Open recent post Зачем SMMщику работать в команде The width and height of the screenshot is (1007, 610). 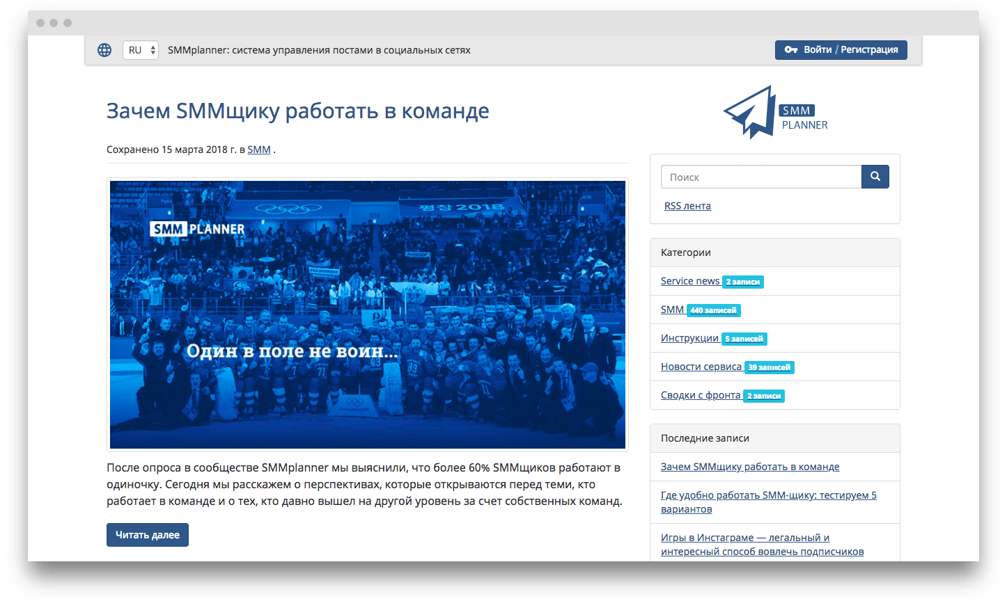(750, 467)
